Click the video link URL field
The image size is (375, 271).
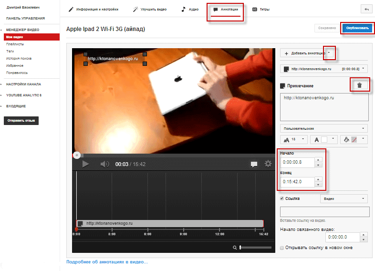click(x=325, y=212)
